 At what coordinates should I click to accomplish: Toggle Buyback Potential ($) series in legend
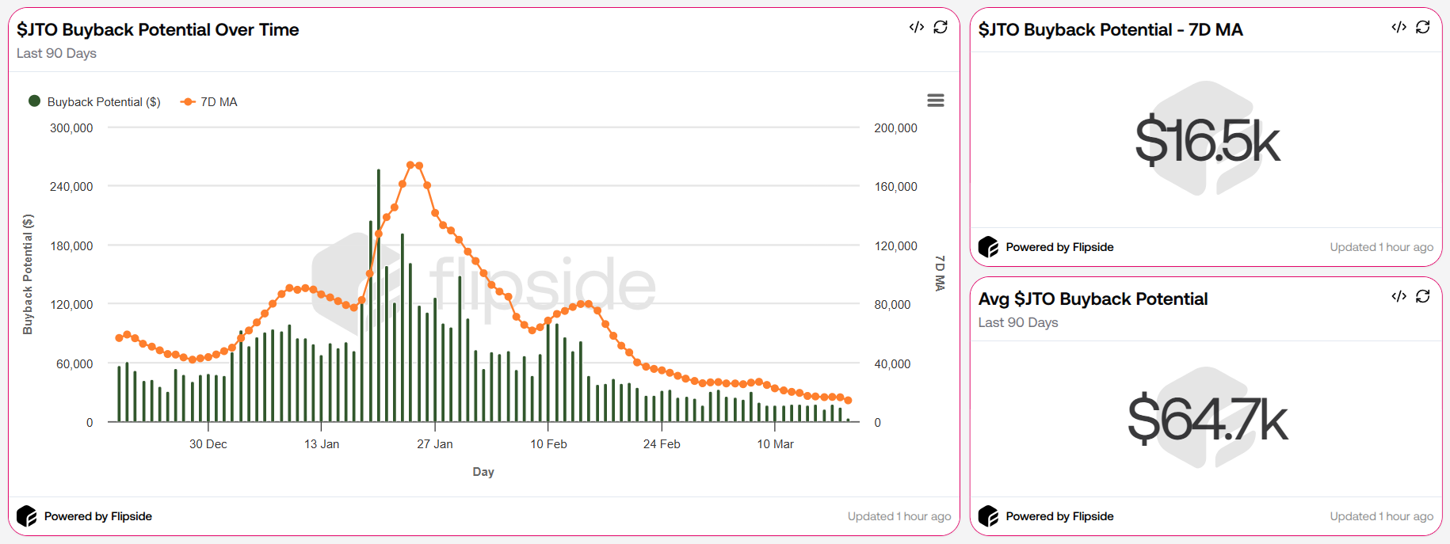103,102
